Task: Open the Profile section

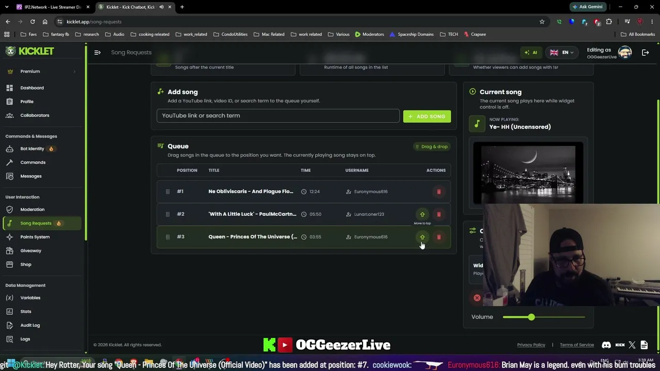Action: click(27, 102)
